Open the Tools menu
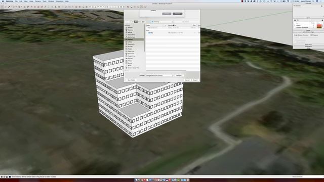This screenshot has height=182, width=324. pyautogui.click(x=45, y=1)
